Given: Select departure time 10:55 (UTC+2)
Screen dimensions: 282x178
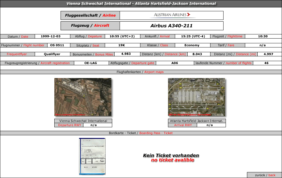Looking at the screenshot, I should (122, 36).
